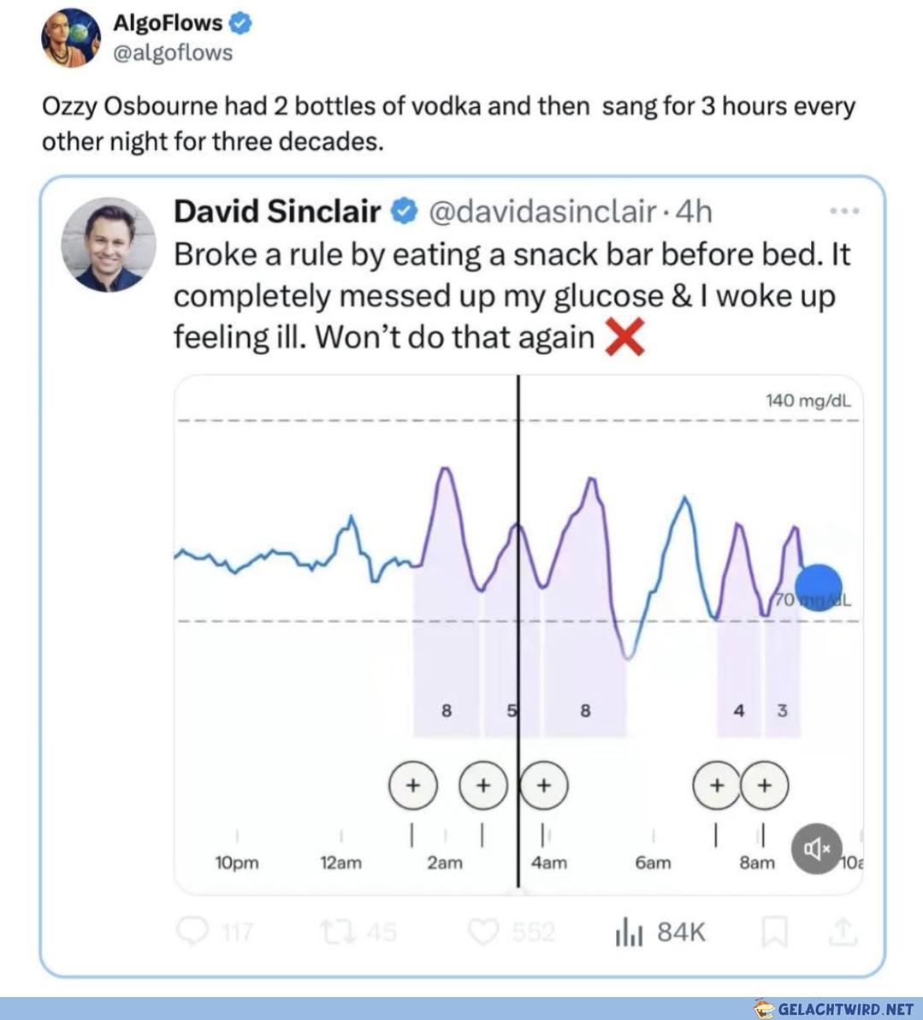Click the reply bubble icon showing 117
This screenshot has width=923, height=1020.
click(192, 932)
